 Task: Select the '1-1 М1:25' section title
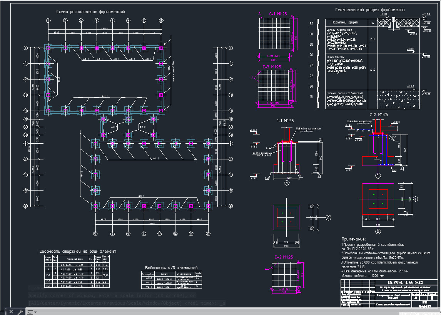286,121
